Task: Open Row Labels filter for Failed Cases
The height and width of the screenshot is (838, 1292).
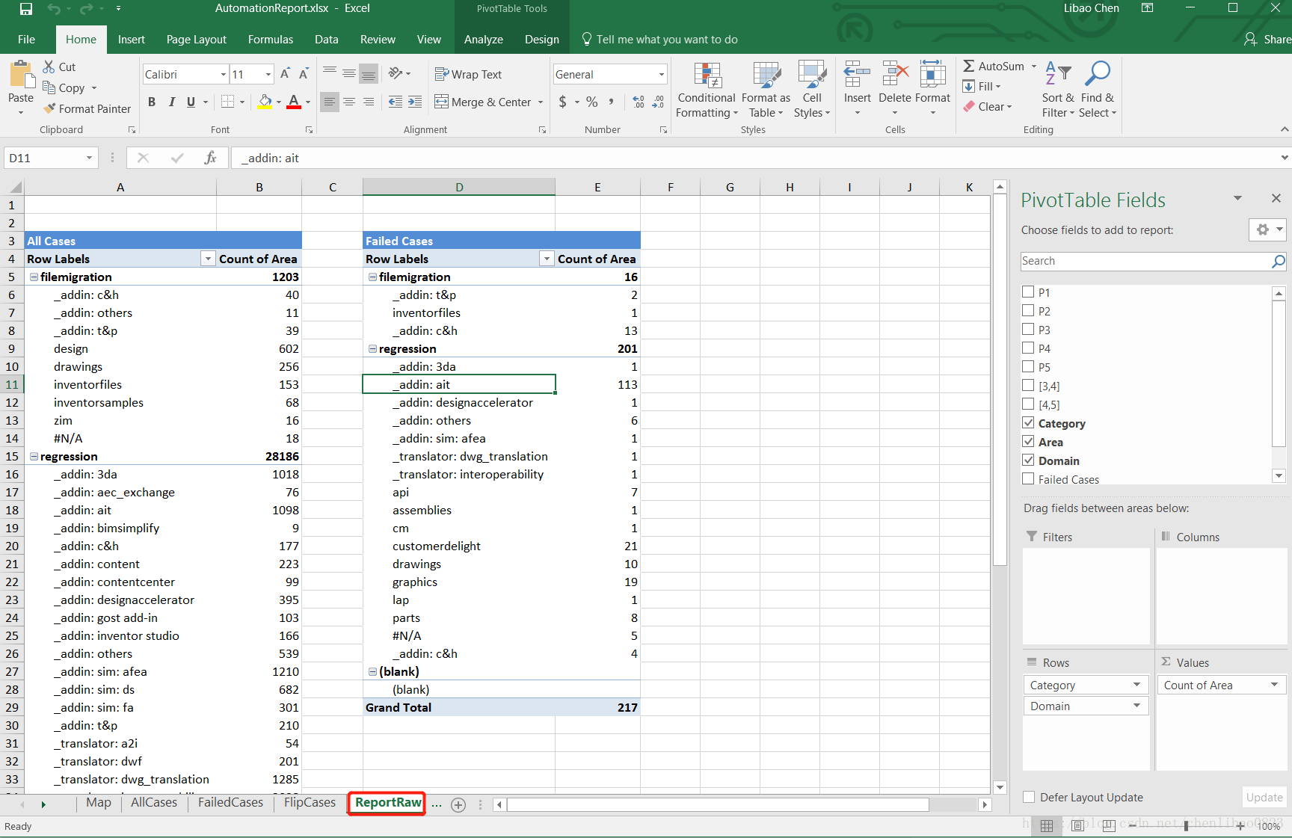Action: (547, 258)
